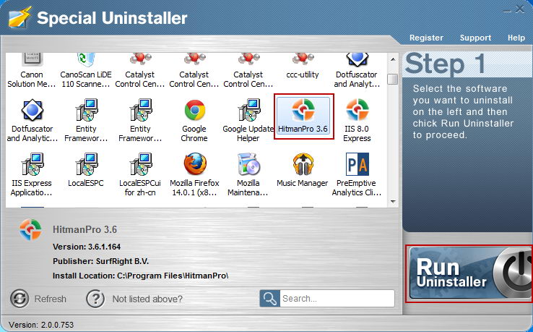
Task: Click the magnifying glass search icon
Action: click(270, 299)
